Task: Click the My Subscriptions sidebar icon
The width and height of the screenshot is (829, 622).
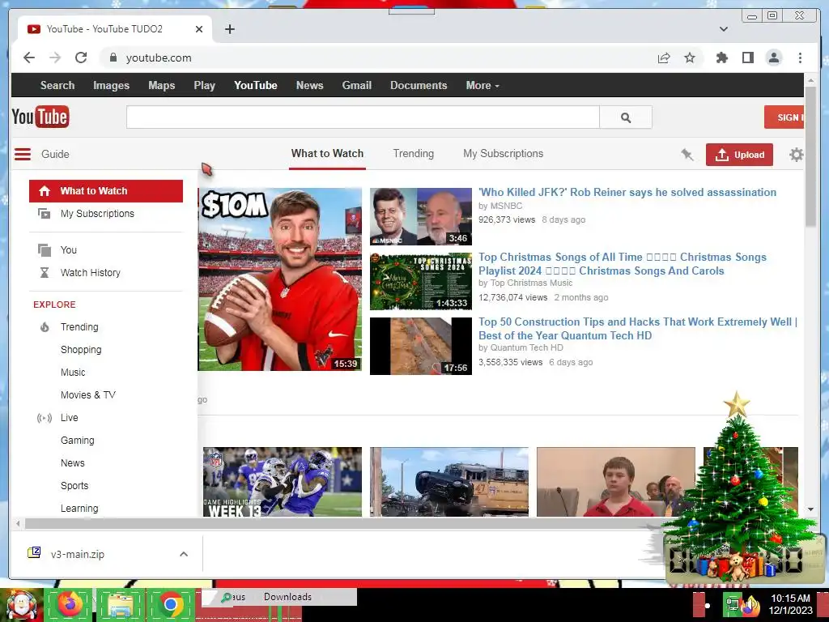Action: click(x=45, y=214)
